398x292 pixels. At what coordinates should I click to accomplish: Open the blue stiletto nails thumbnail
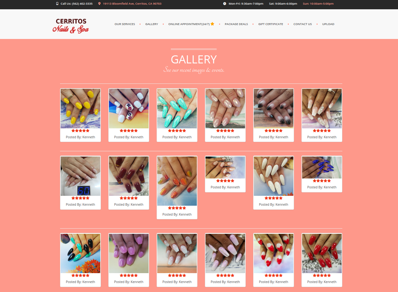coord(322,167)
